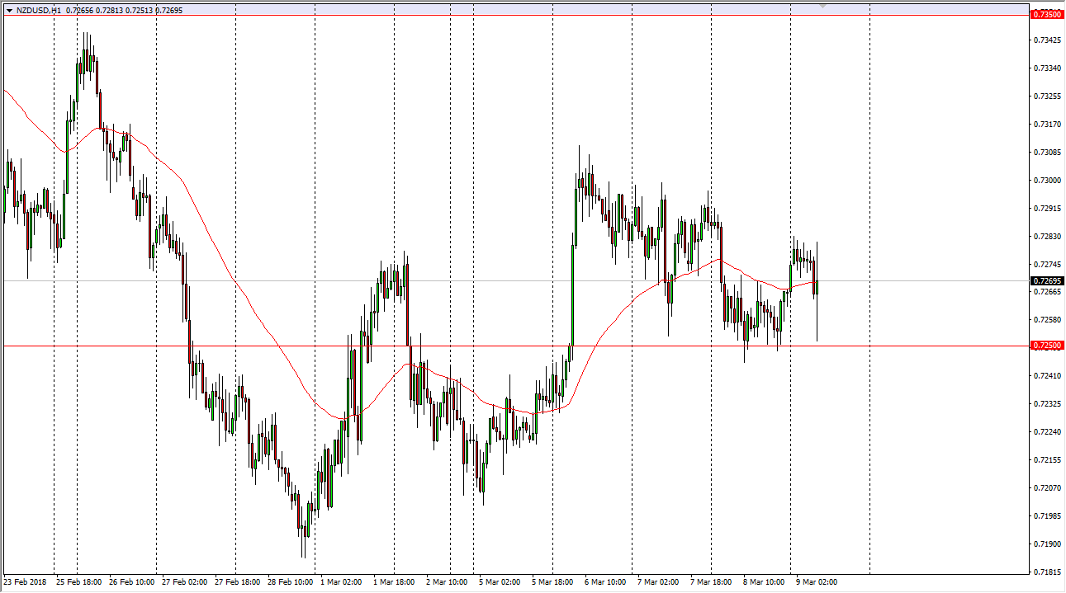The image size is (1066, 593).
Task: Click the 9 Mar 02:00 time label
Action: (816, 582)
